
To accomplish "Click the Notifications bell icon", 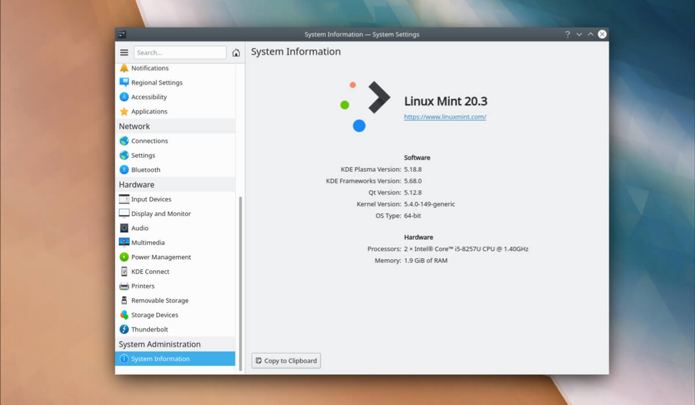I will [124, 68].
